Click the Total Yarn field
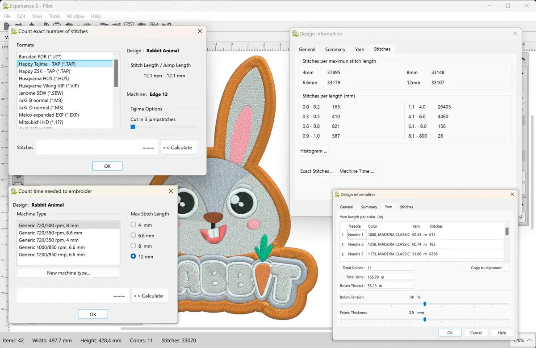Viewport: 536px width, 348px height. coord(389,277)
